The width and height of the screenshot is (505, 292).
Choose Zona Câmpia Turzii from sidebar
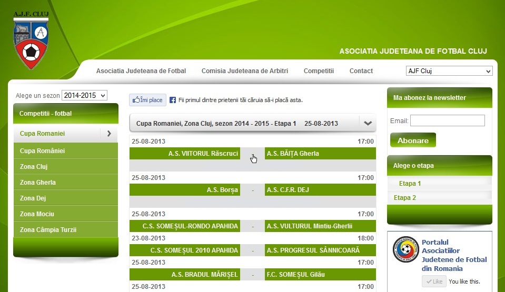pyautogui.click(x=48, y=230)
